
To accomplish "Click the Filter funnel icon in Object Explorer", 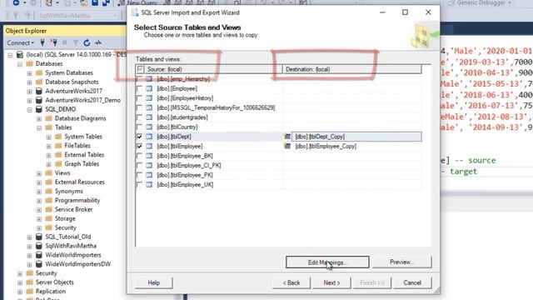I will pyautogui.click(x=76, y=42).
